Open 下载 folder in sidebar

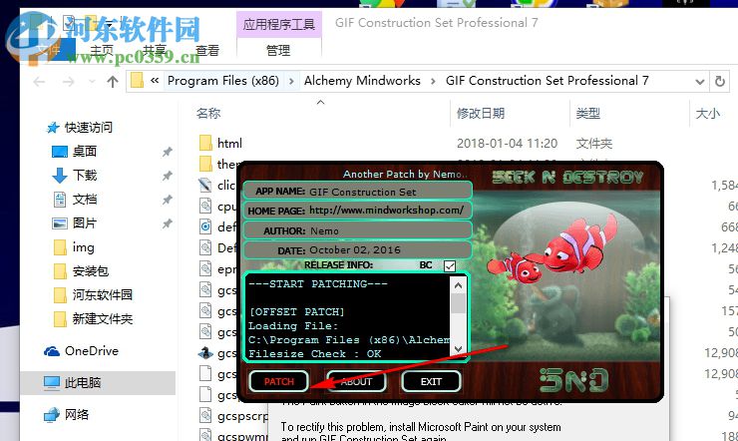pos(84,175)
